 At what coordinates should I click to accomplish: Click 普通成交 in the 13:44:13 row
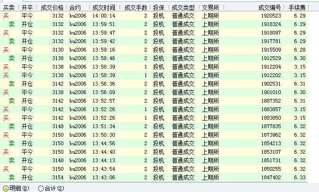click(183, 160)
